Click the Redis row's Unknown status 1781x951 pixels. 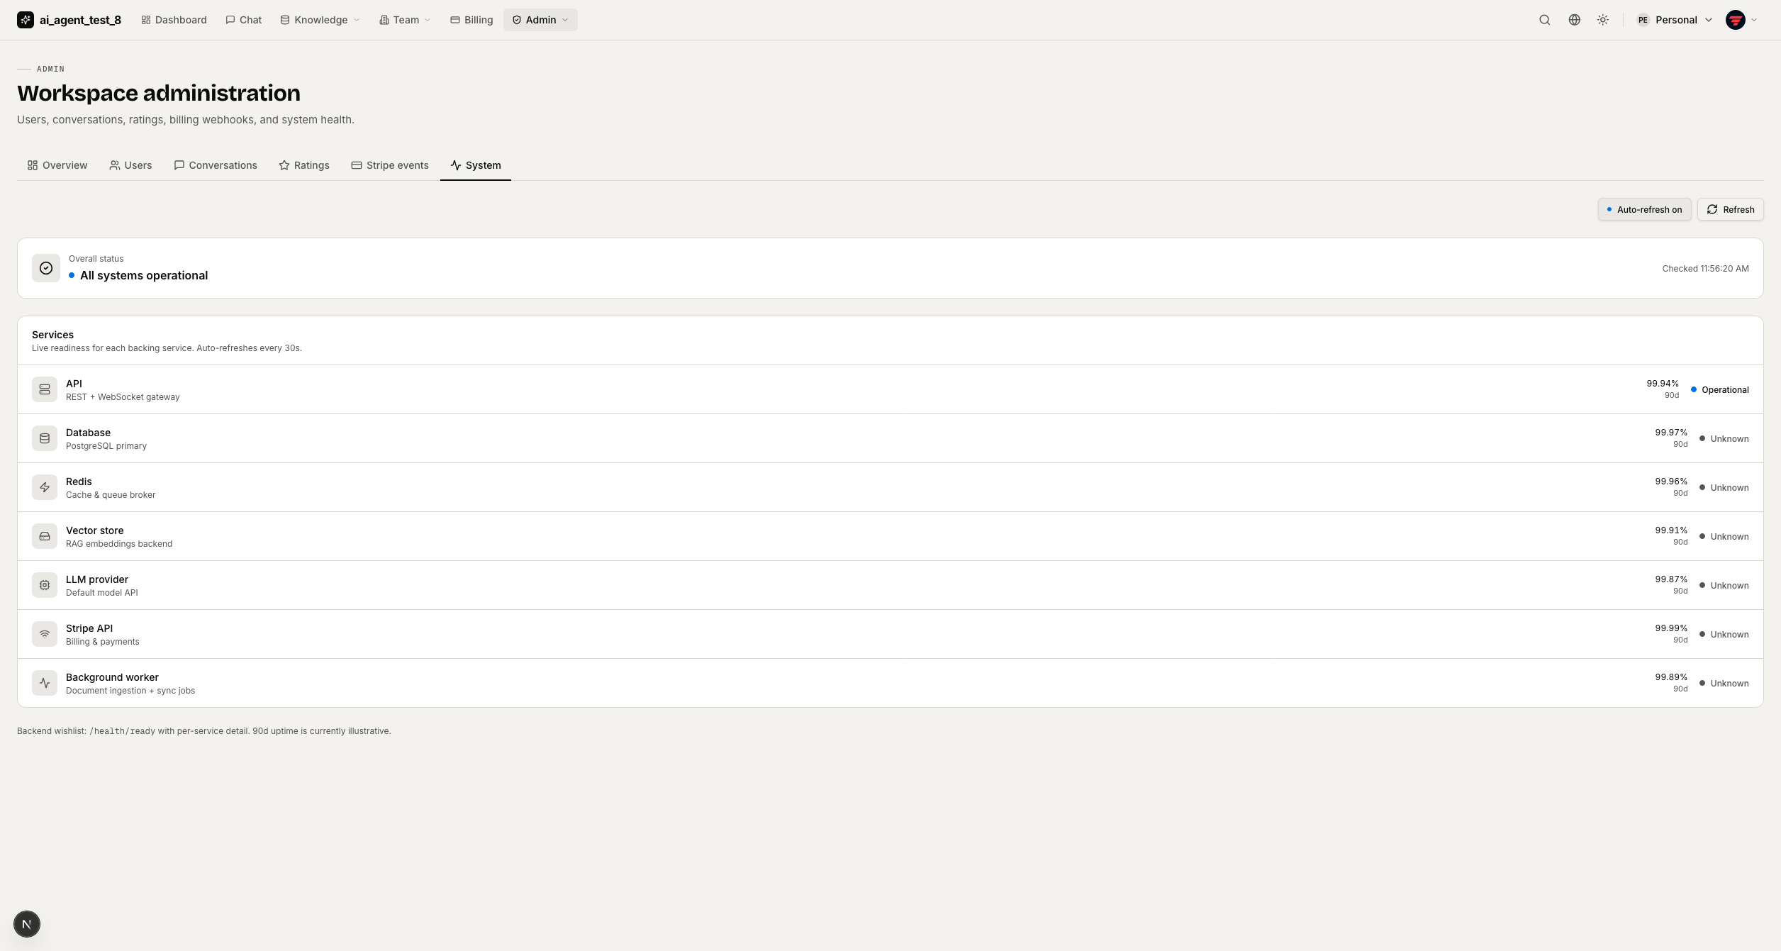pos(1724,488)
